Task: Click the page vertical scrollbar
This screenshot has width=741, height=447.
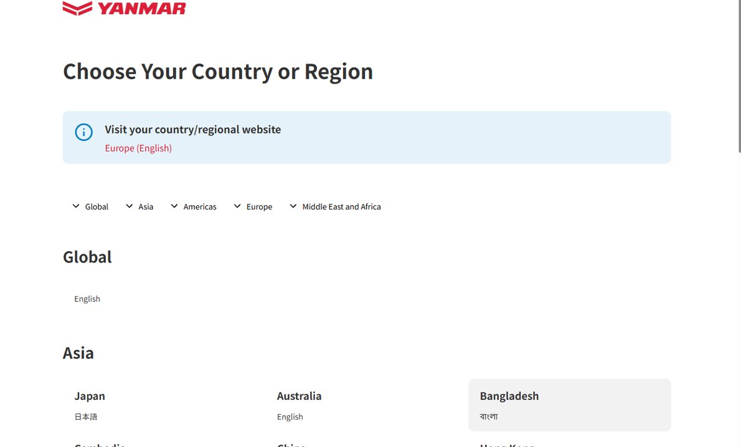Action: click(x=739, y=75)
